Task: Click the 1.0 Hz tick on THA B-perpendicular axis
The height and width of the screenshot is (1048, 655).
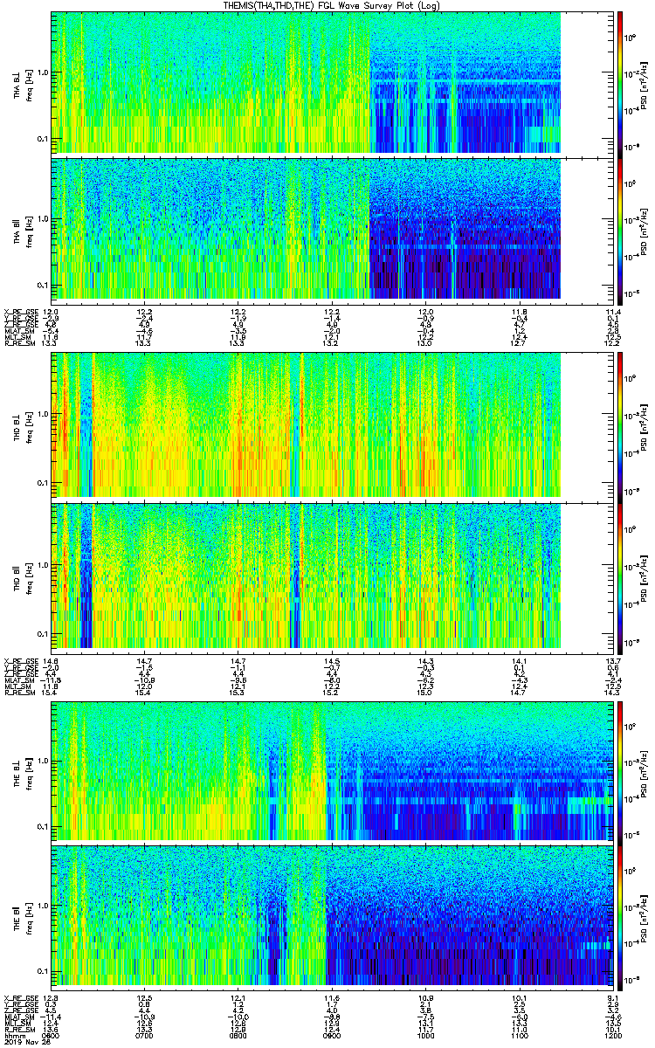Action: tap(41, 72)
